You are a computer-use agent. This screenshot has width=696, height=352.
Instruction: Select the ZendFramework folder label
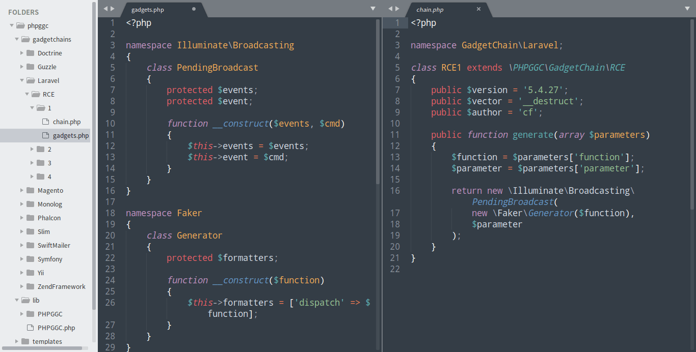[62, 287]
